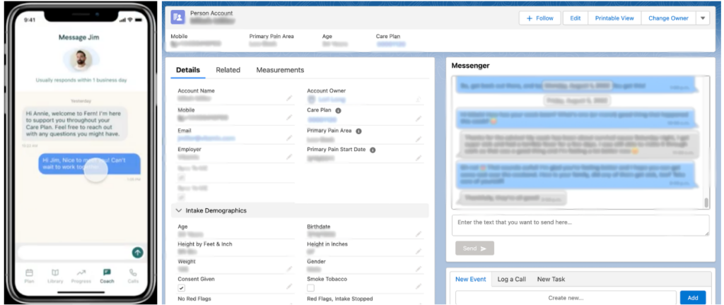Click the change owner icon beside Account Owner
The image size is (724, 305).
click(x=419, y=99)
